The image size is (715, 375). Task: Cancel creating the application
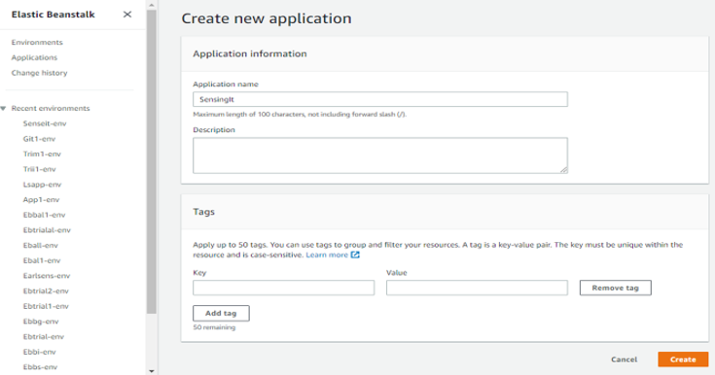[625, 359]
